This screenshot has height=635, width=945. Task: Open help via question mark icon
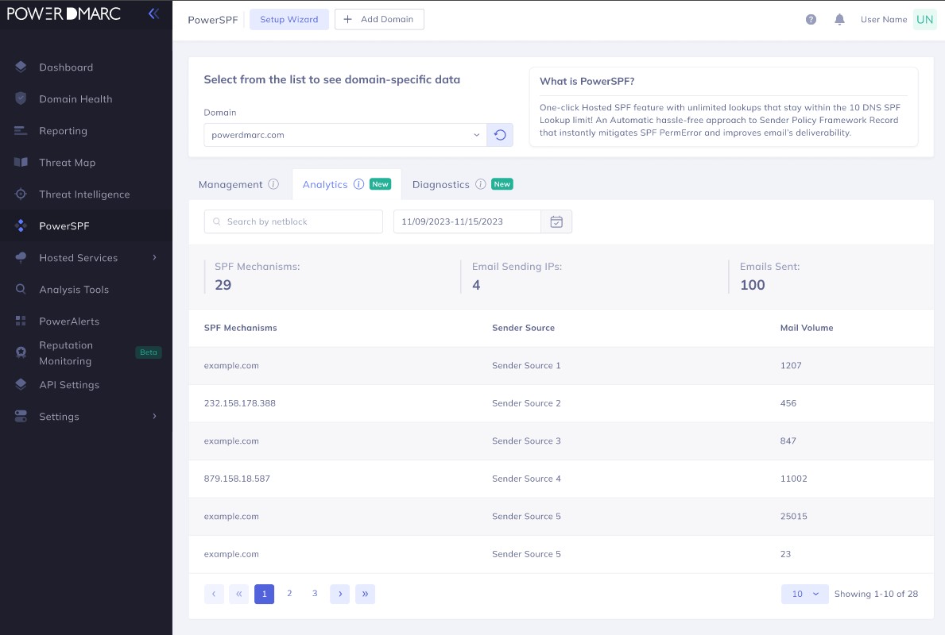point(811,19)
